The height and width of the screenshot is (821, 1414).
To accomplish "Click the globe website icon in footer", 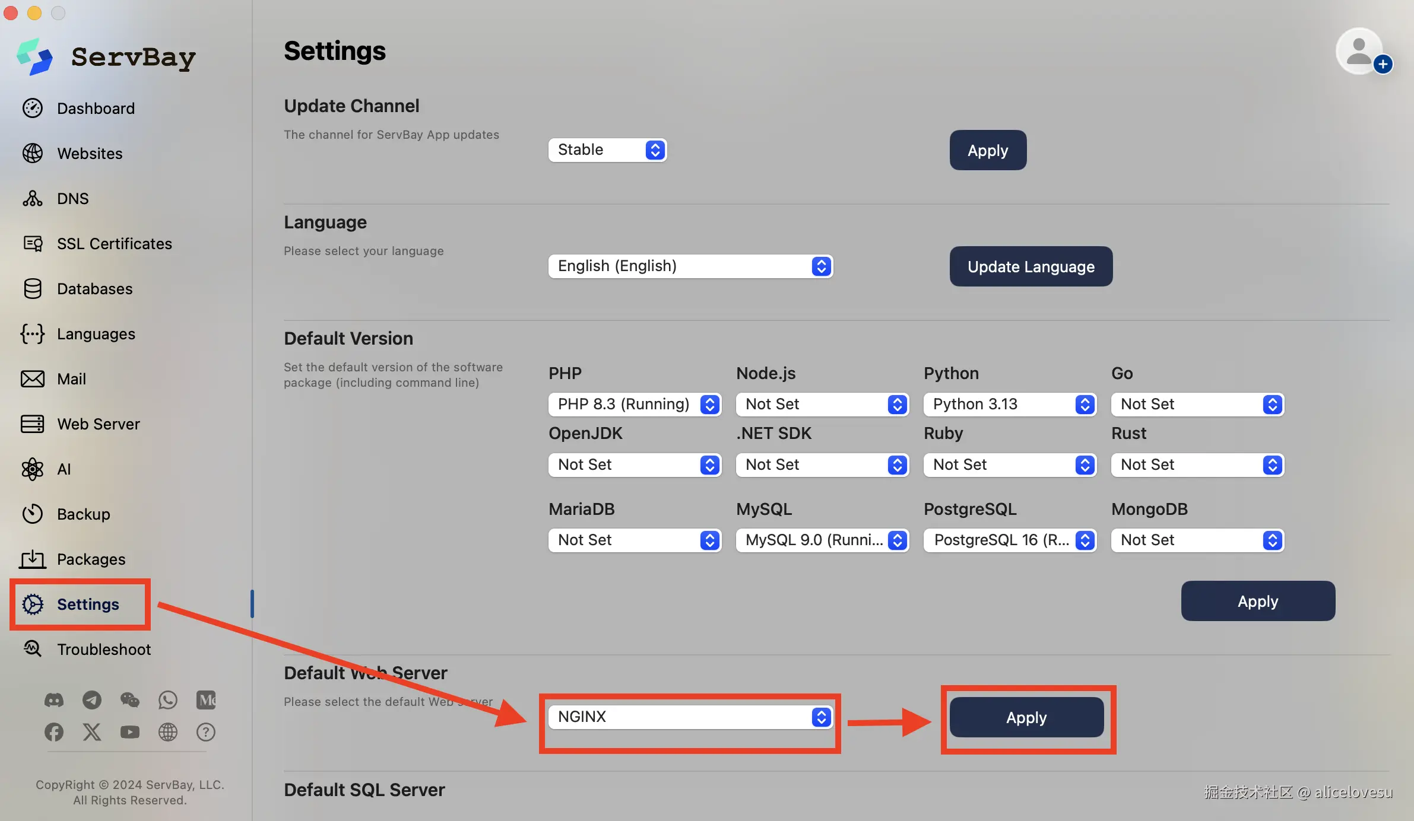I will 168,732.
